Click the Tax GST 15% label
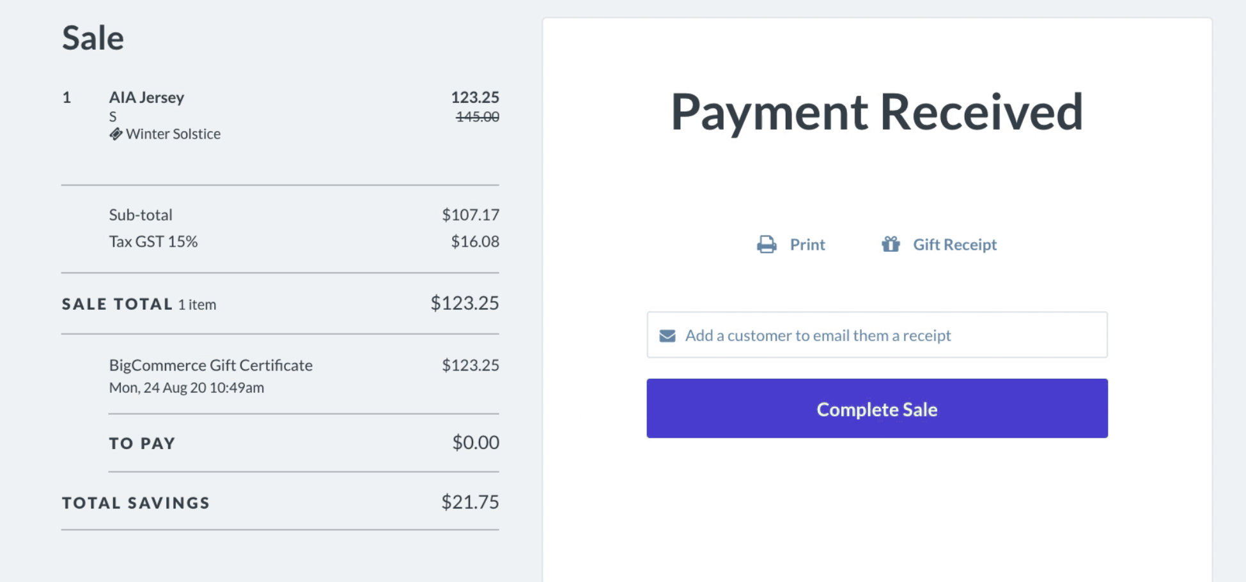 pos(153,241)
